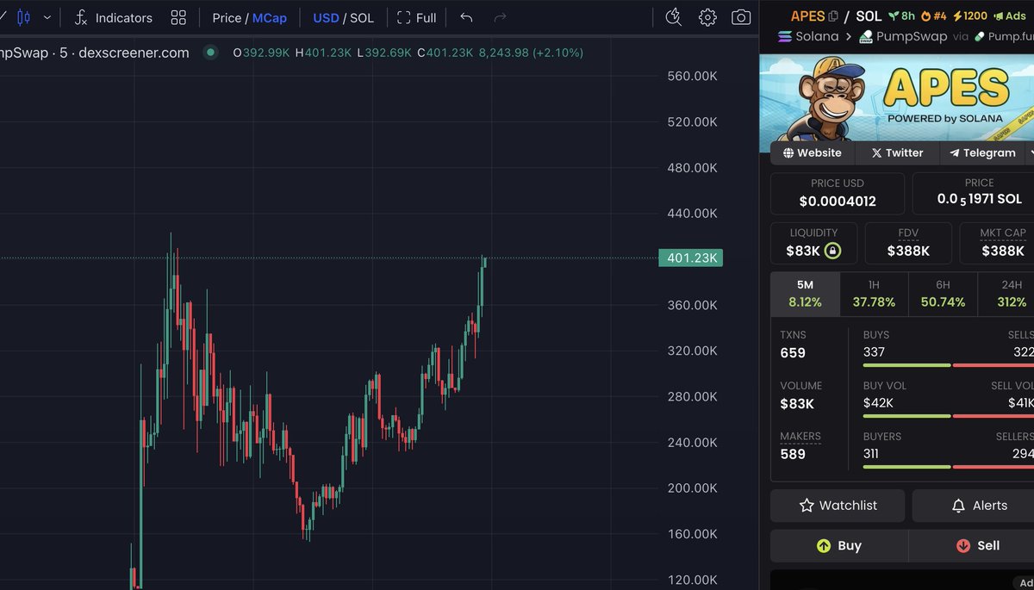Switch the chart to MCap mode
Image resolution: width=1034 pixels, height=590 pixels.
[269, 17]
